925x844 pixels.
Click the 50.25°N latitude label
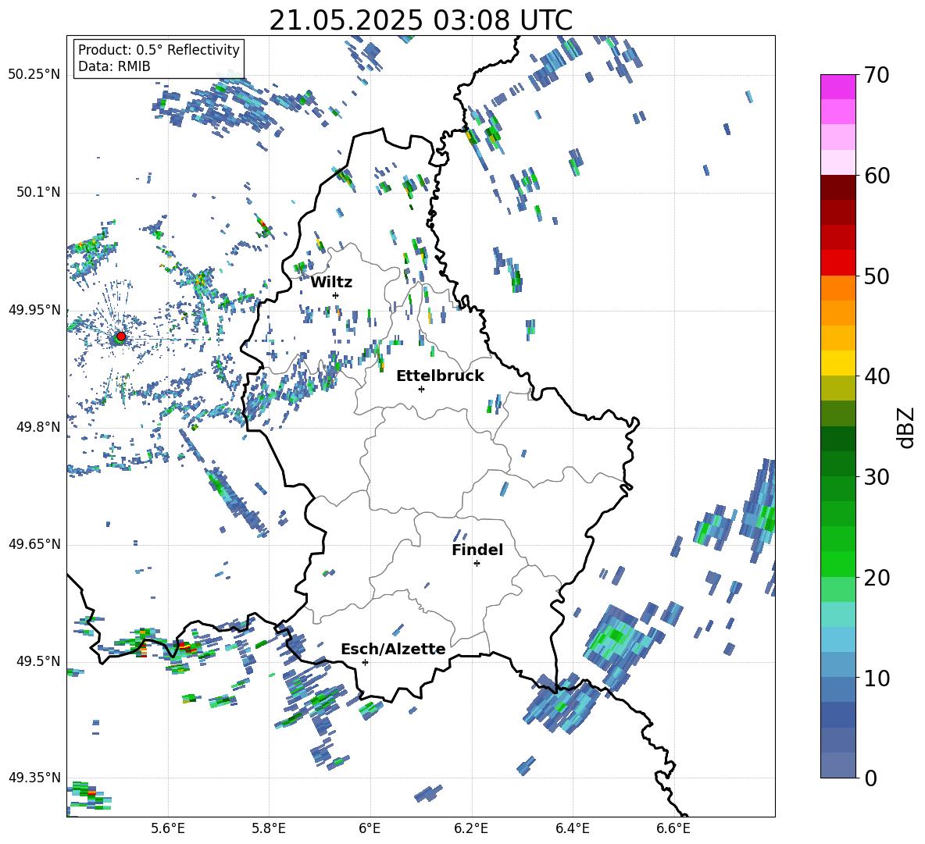tap(34, 75)
